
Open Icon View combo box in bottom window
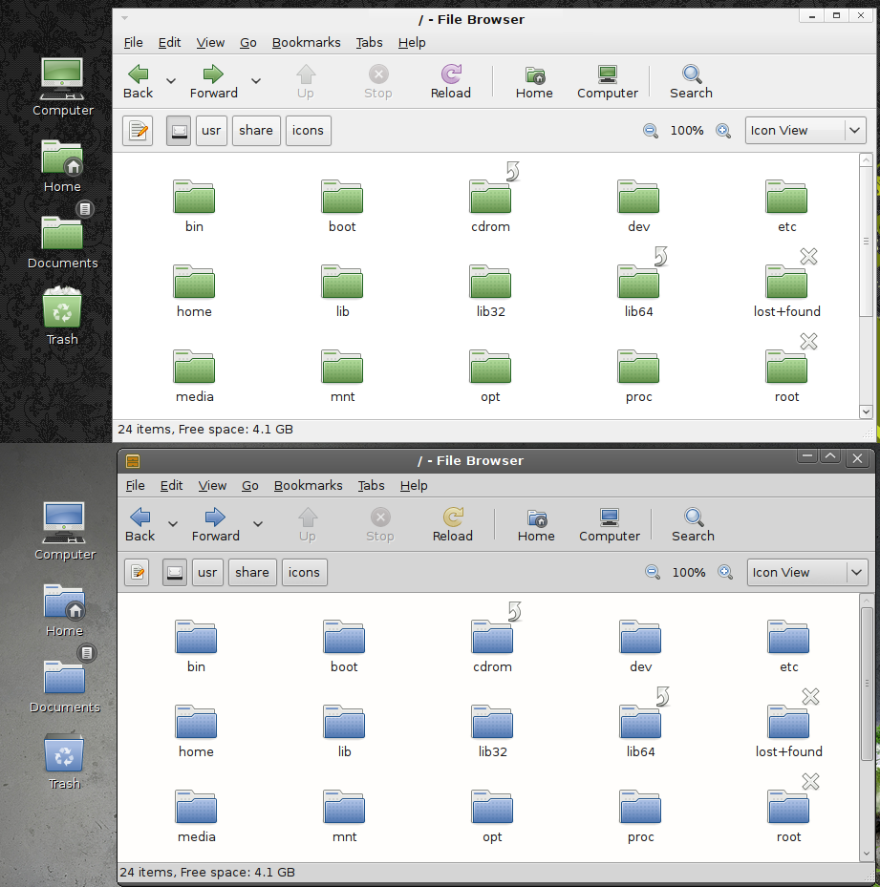tap(807, 573)
